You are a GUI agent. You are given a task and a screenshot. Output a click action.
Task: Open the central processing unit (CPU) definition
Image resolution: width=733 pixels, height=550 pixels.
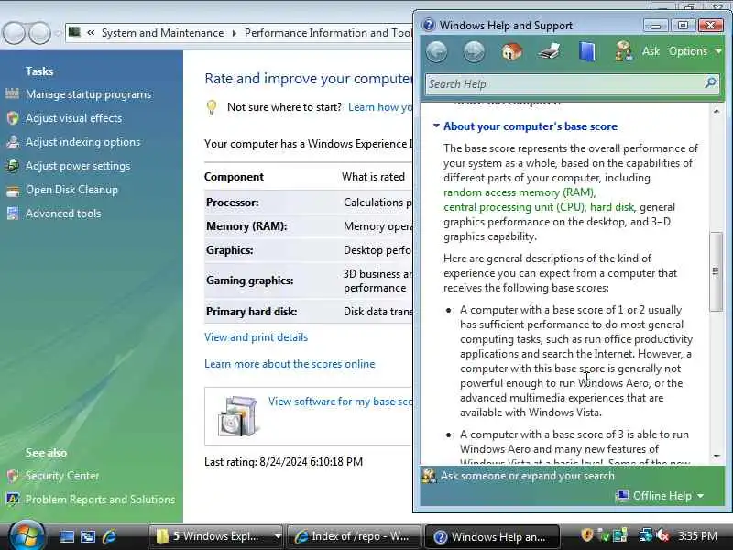pyautogui.click(x=514, y=207)
